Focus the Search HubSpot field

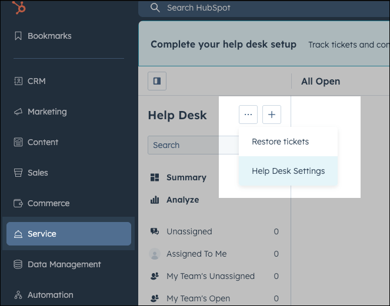click(264, 8)
